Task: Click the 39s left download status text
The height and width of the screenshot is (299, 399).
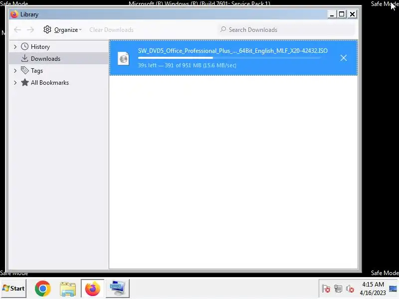Action: (187, 65)
